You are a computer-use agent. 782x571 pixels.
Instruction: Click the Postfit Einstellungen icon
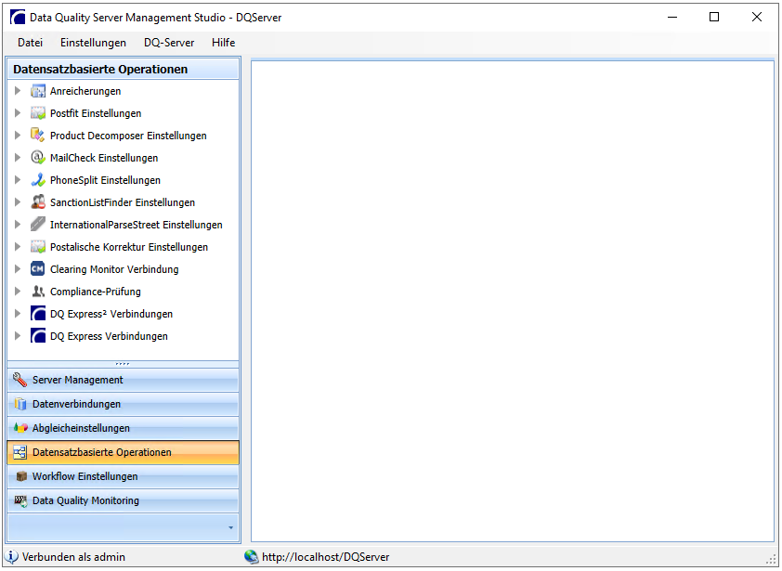[x=38, y=113]
